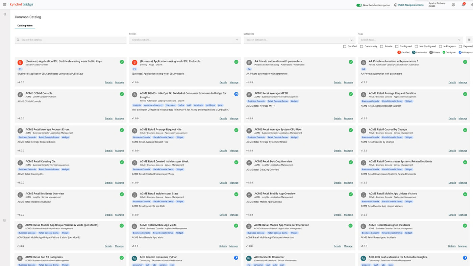Click Business Console tag on ACME Retail Causing CIs

[27, 169]
